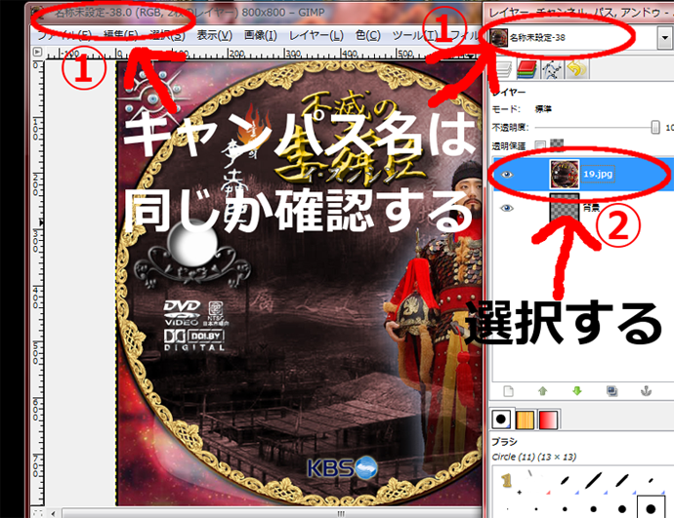Image resolution: width=674 pixels, height=518 pixels.
Task: Open the 画像(I) menu
Action: click(x=261, y=35)
